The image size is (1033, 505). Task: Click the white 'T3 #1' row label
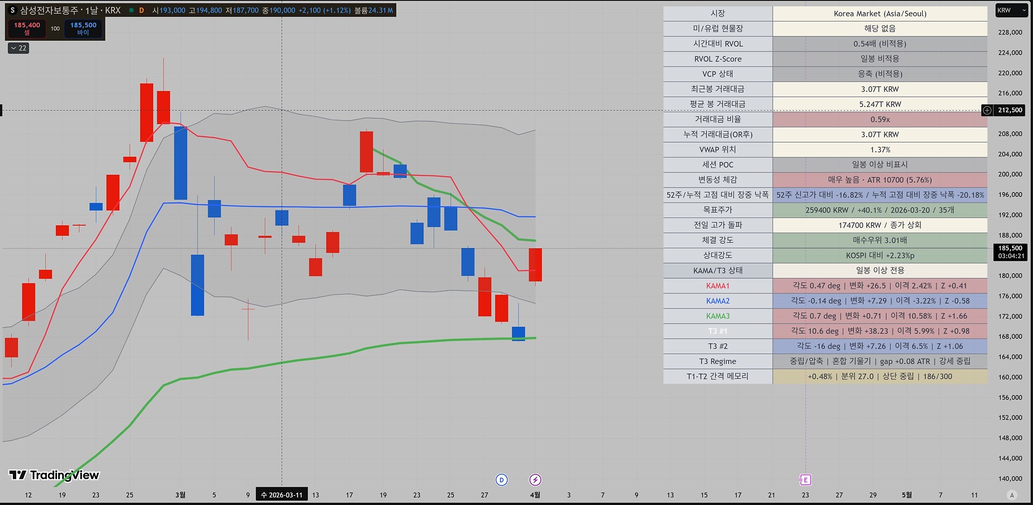(718, 331)
